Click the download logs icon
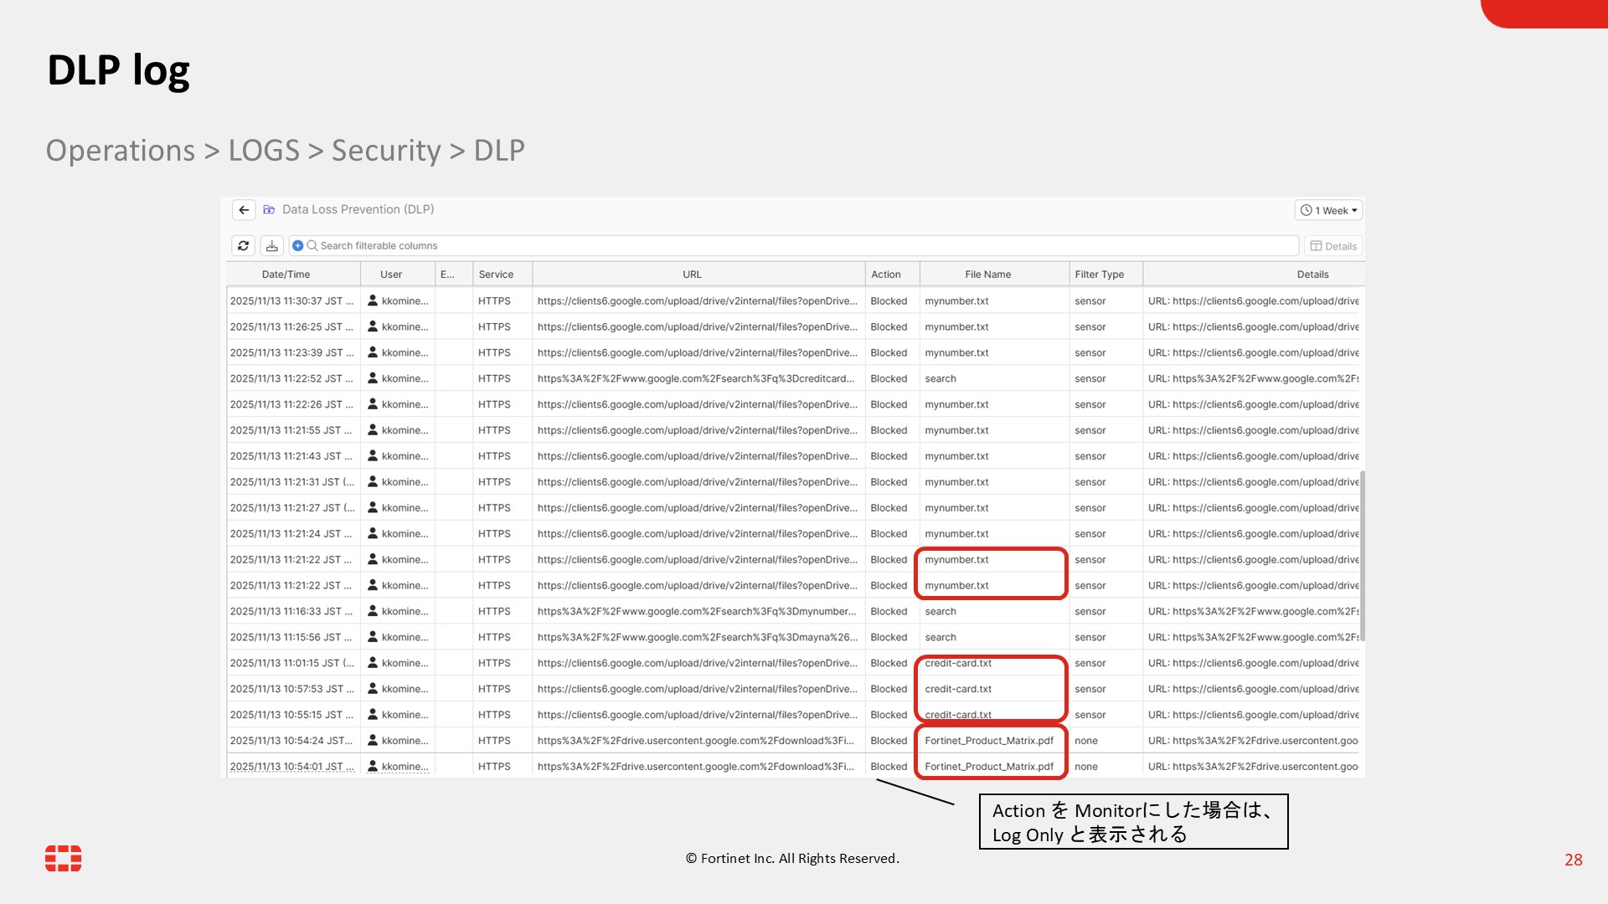This screenshot has width=1608, height=904. (271, 246)
